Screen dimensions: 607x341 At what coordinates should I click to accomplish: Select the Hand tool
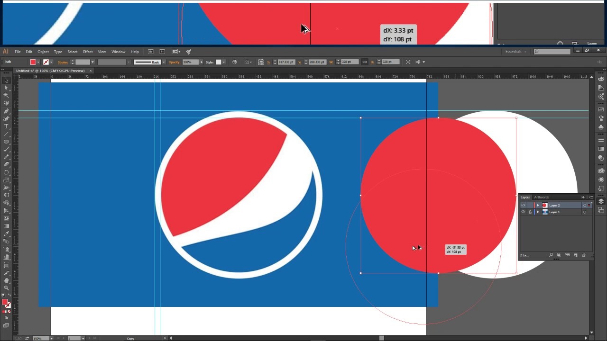6,280
